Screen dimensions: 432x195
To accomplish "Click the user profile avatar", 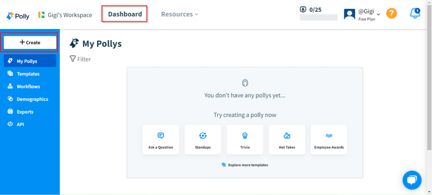I will tap(349, 14).
